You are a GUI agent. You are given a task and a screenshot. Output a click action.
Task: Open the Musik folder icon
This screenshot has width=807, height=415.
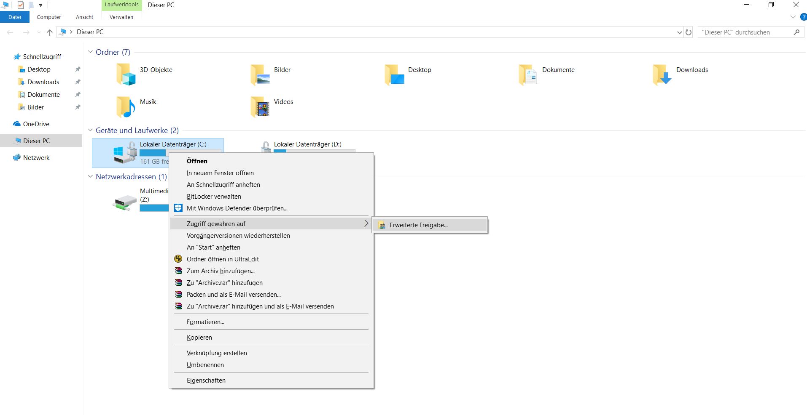(x=126, y=106)
